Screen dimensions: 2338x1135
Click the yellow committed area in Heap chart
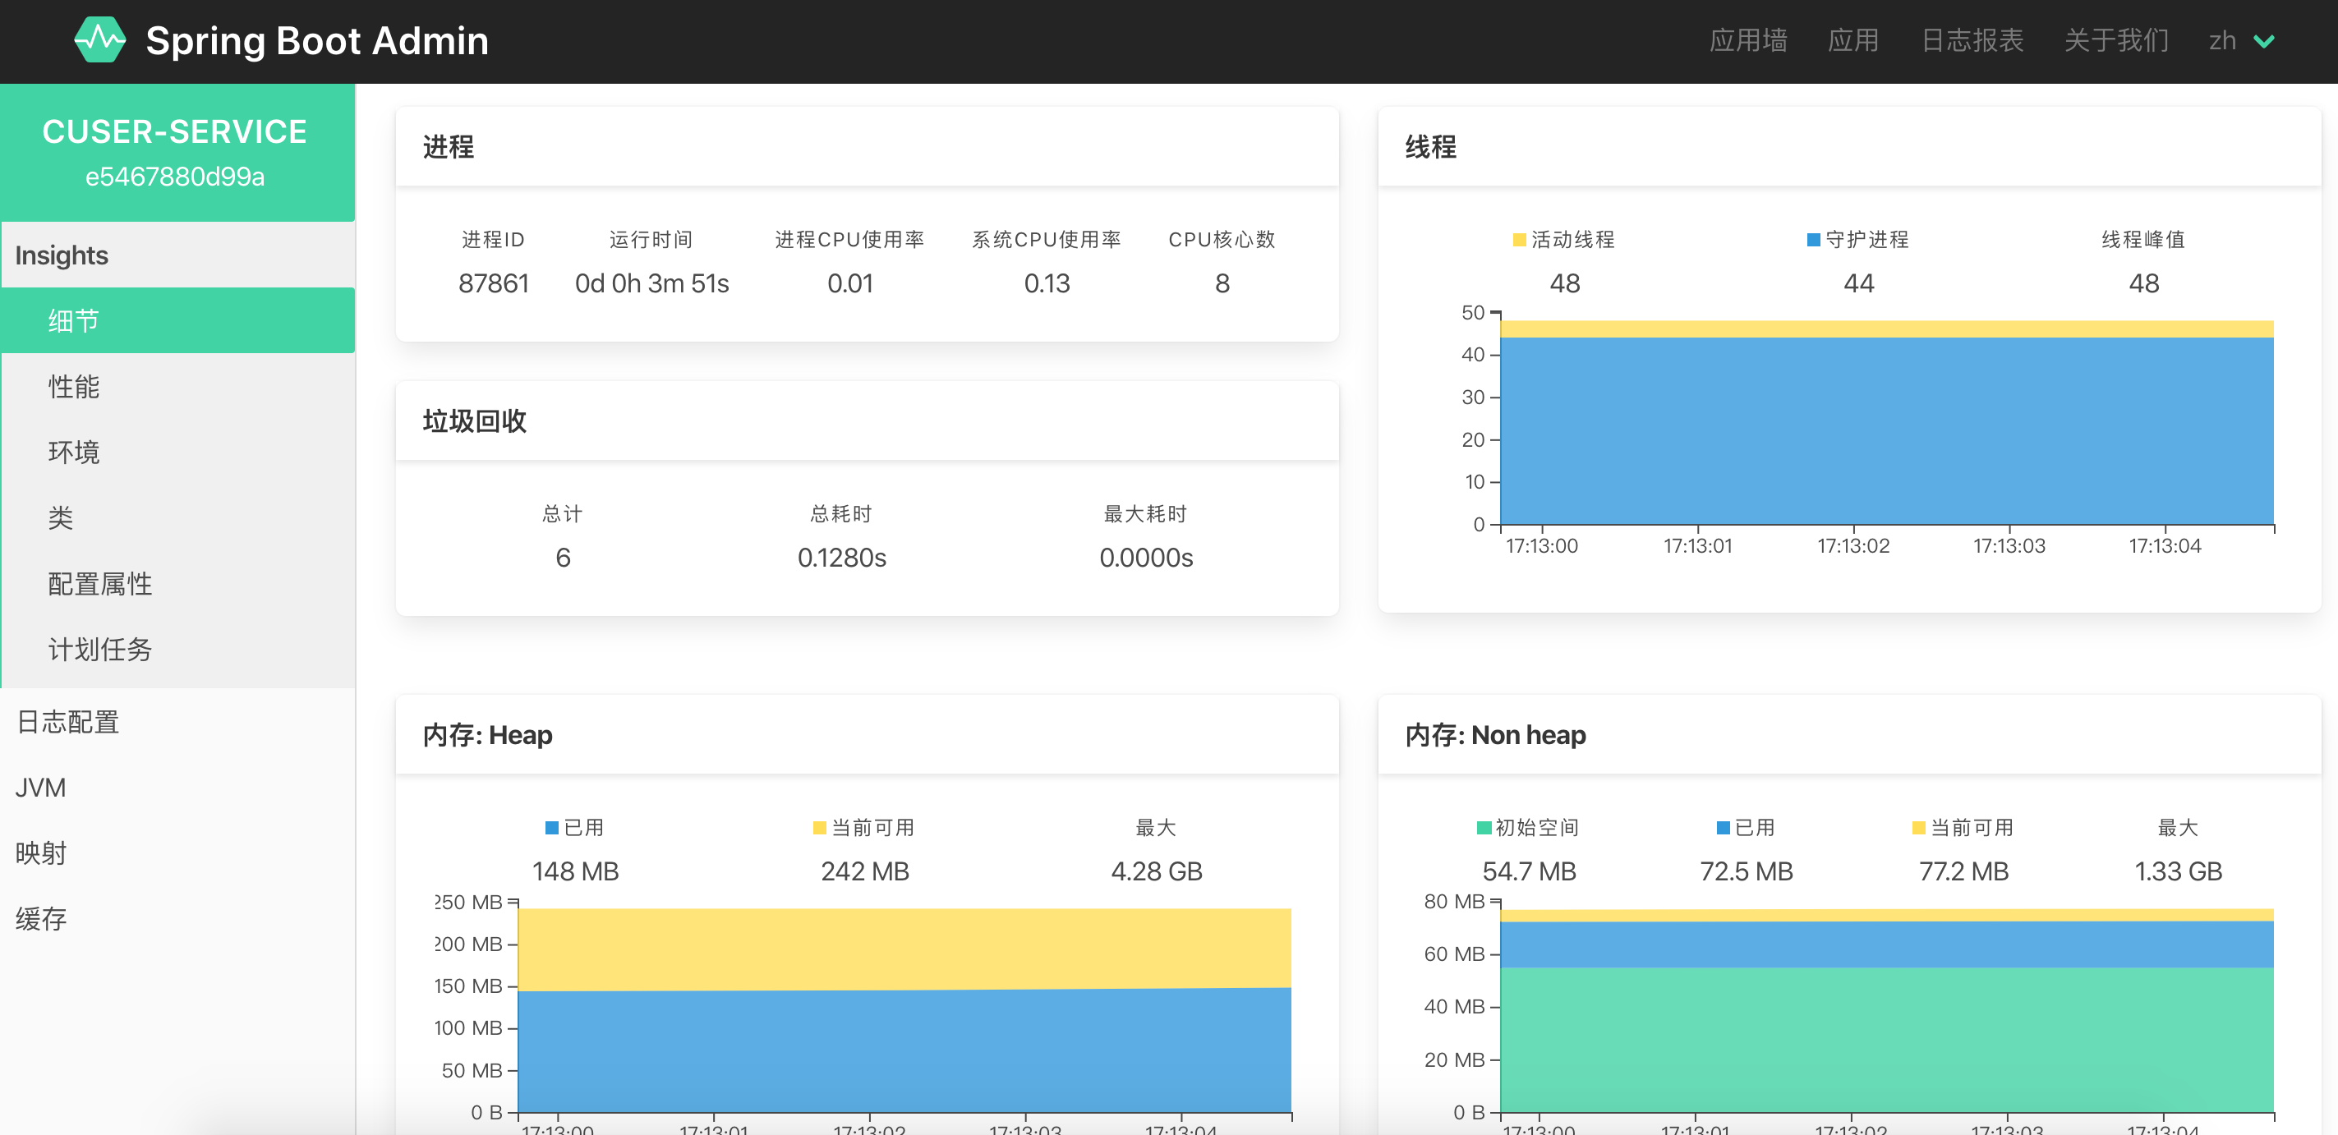coord(904,948)
